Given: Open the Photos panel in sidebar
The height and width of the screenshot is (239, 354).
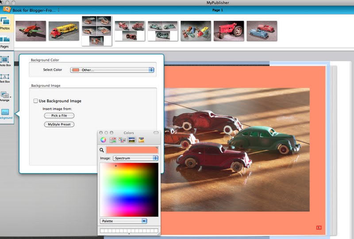Looking at the screenshot, I should pos(5,23).
